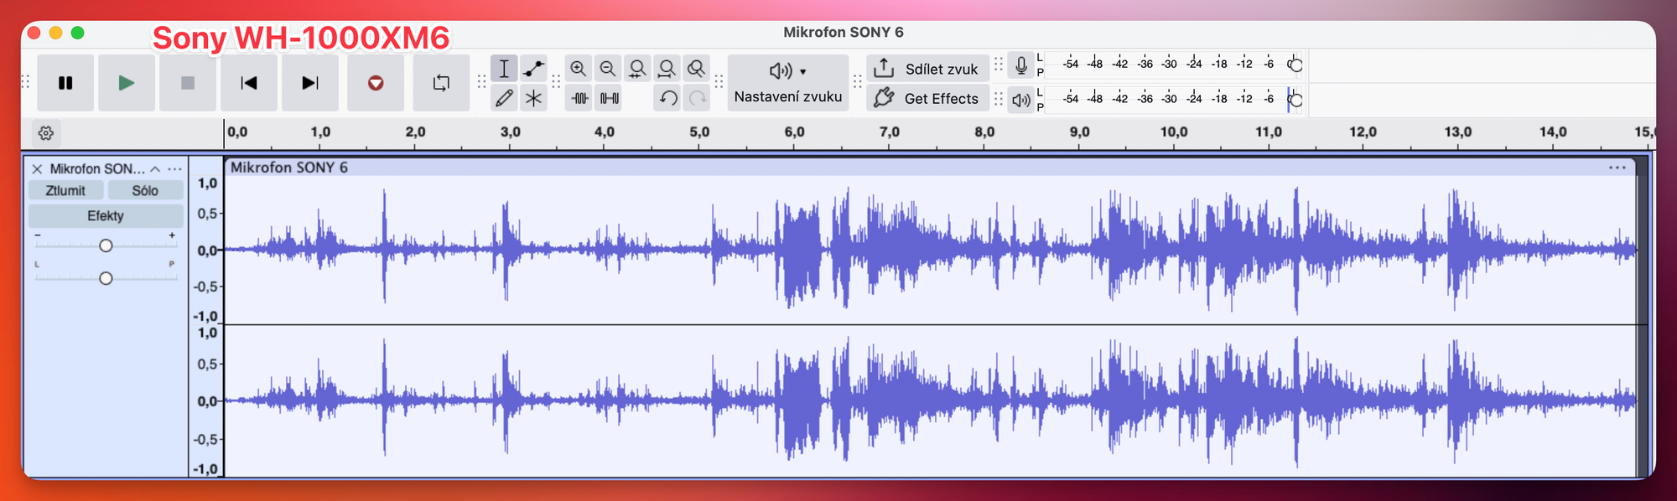
Task: Click the Silence audio selection icon
Action: (610, 98)
